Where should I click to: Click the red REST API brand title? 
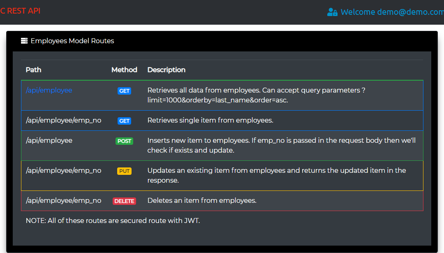(x=20, y=11)
